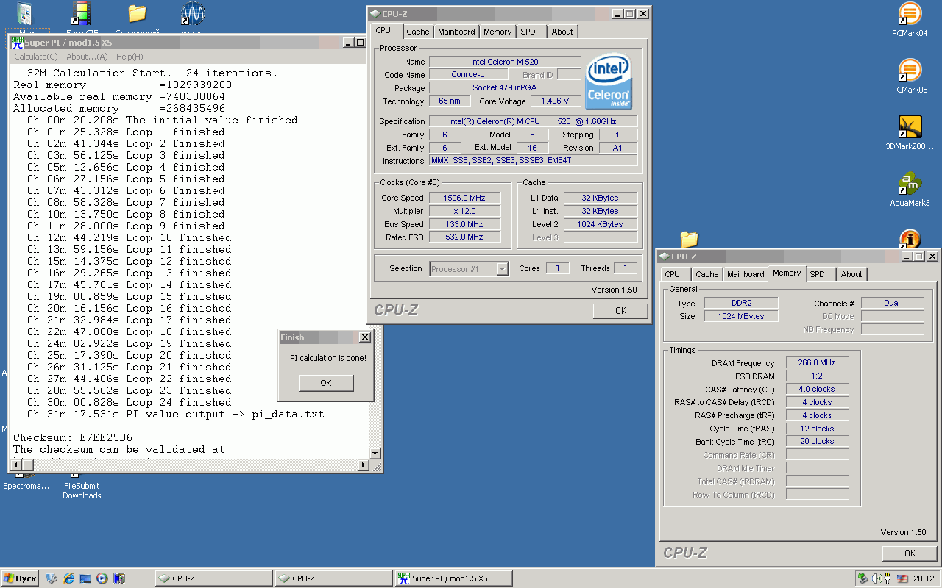Click the CAS# Latency value 4.0 clocks
Viewport: 942px width, 588px height.
pyautogui.click(x=817, y=390)
